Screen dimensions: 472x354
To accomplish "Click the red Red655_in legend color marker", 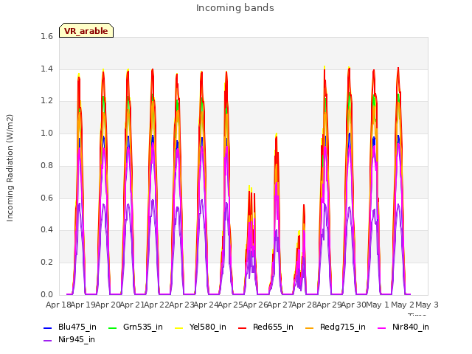I will pyautogui.click(x=243, y=327).
